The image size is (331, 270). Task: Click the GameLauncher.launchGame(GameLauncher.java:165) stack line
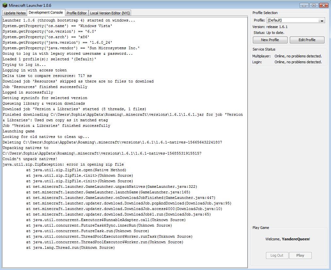point(108,192)
